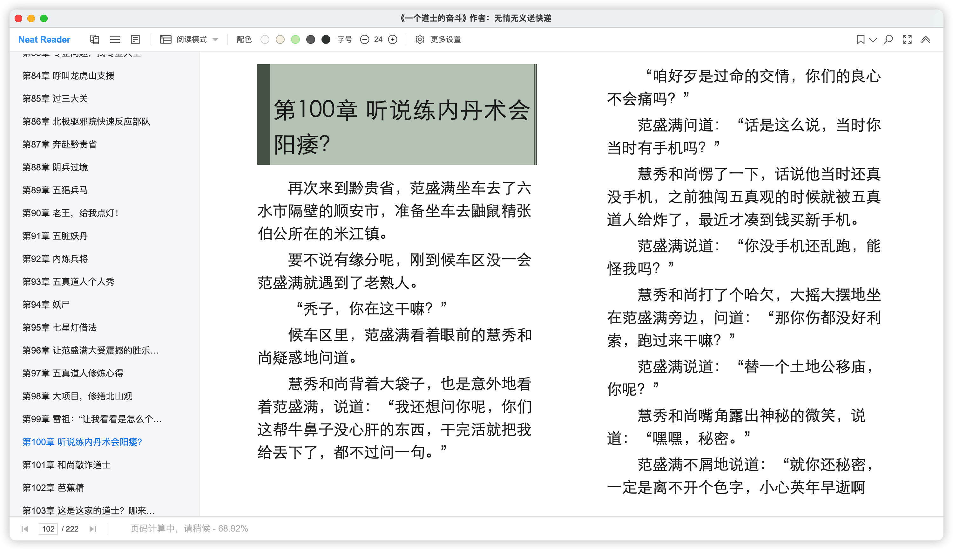The width and height of the screenshot is (953, 550).
Task: Open chapter 第90章 老王，给我点灯!
Action: tap(70, 213)
